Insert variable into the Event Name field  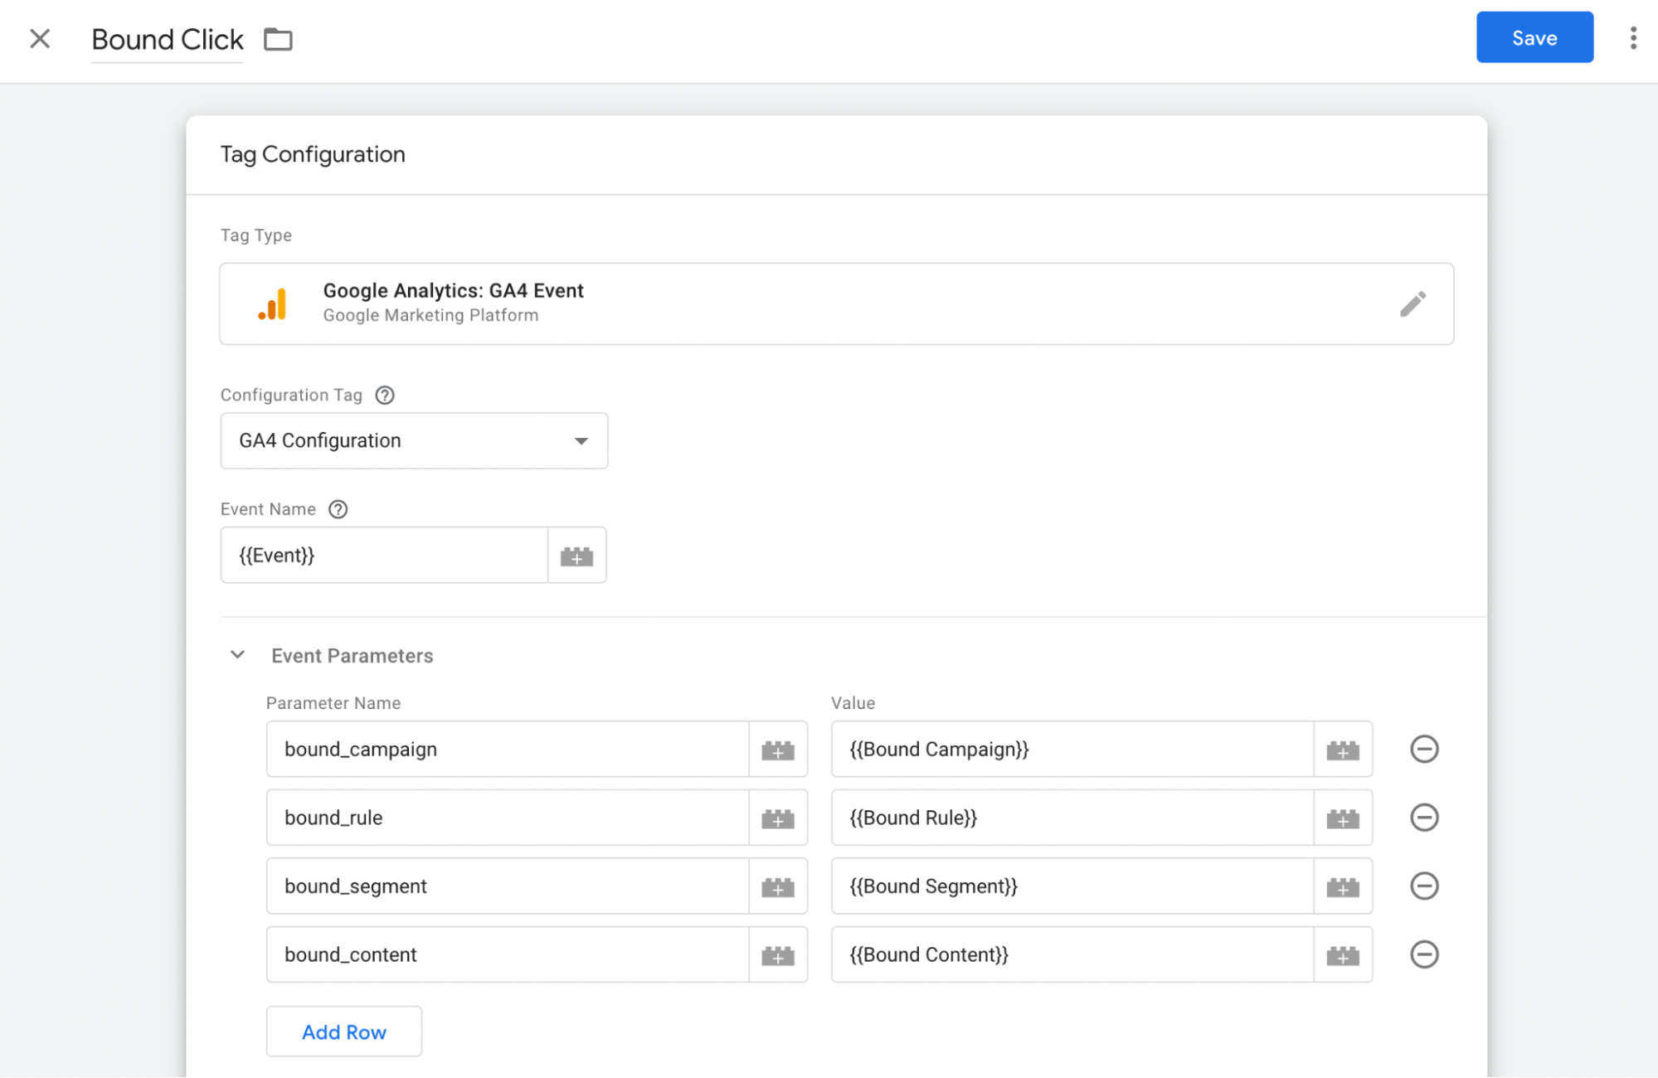click(x=577, y=556)
